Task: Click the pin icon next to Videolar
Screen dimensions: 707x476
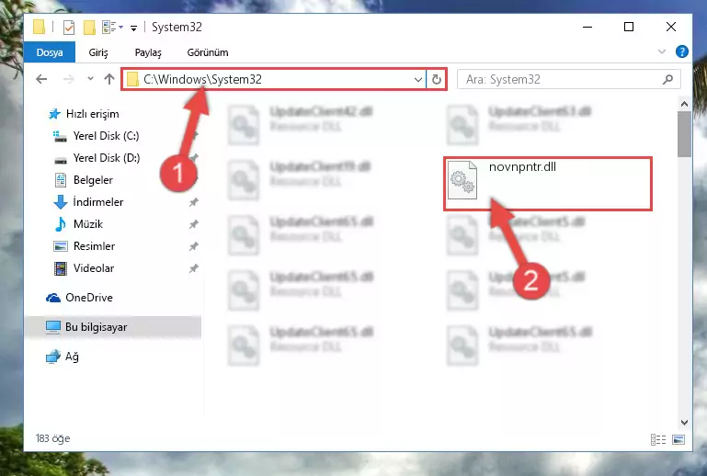Action: coord(193,268)
